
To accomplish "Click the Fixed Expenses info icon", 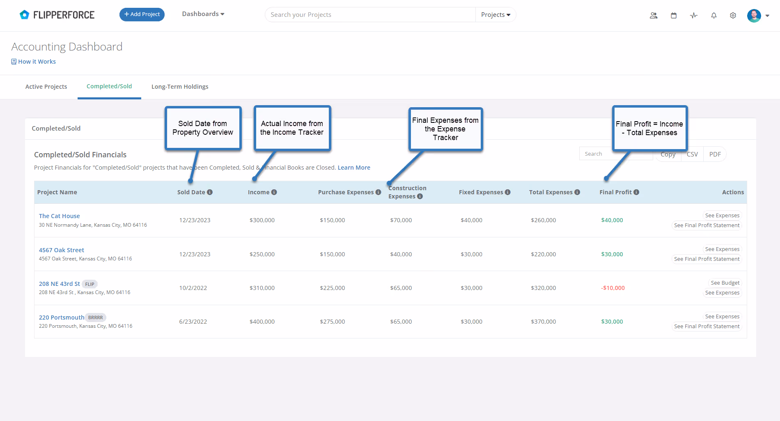I will [508, 192].
